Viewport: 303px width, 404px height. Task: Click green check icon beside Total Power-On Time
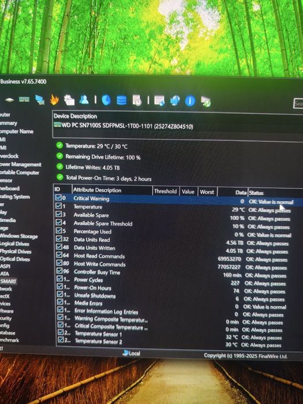click(x=60, y=177)
